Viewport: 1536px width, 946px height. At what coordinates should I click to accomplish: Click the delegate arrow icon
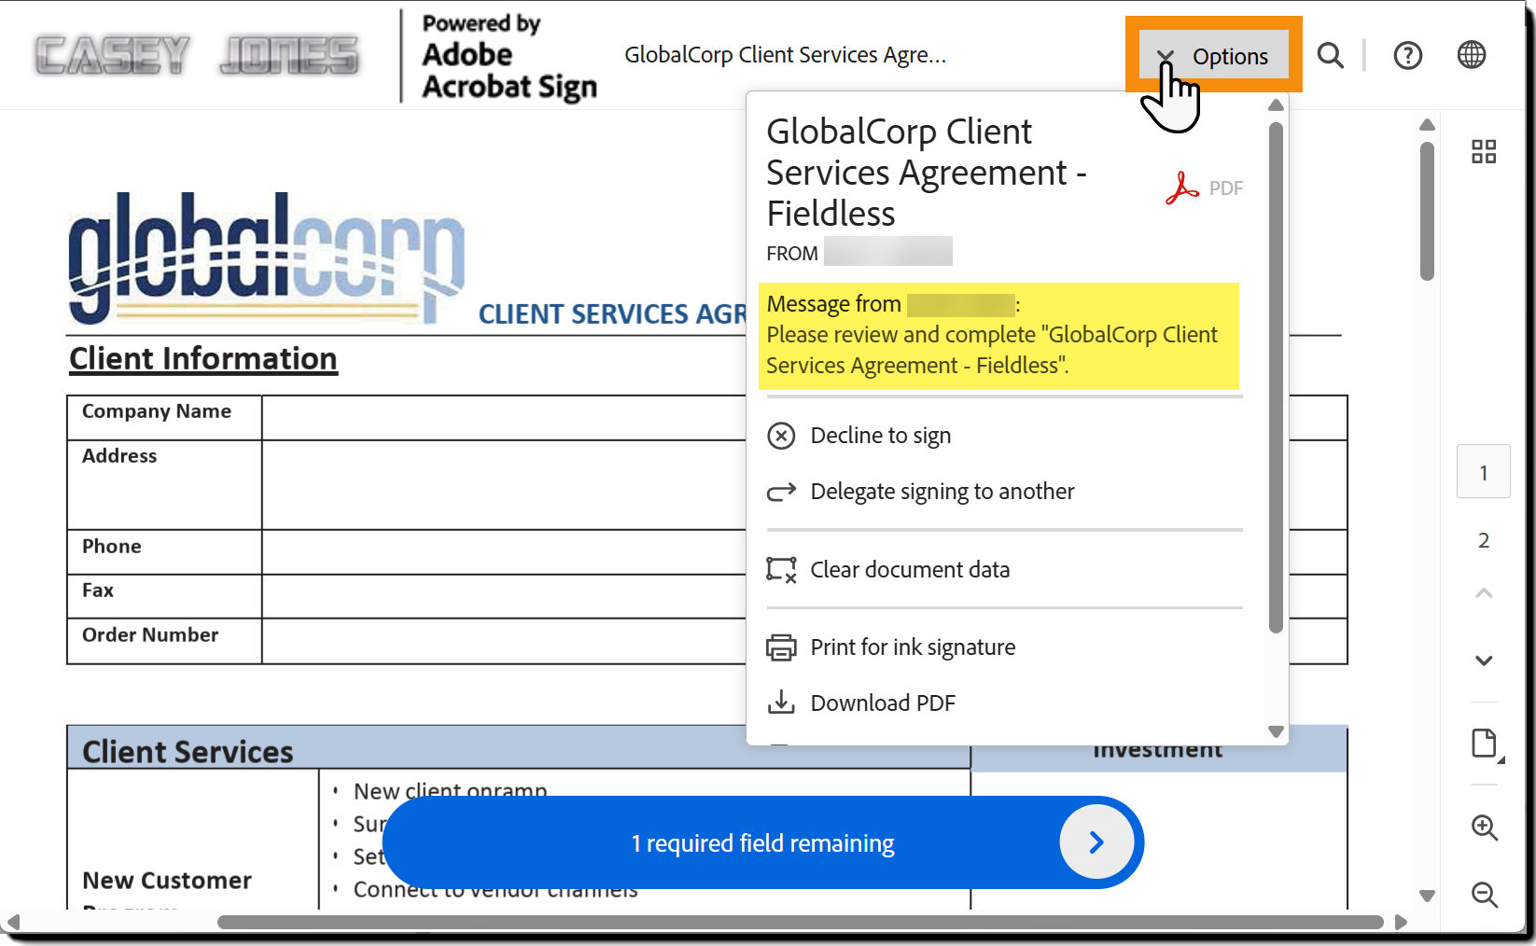point(781,492)
